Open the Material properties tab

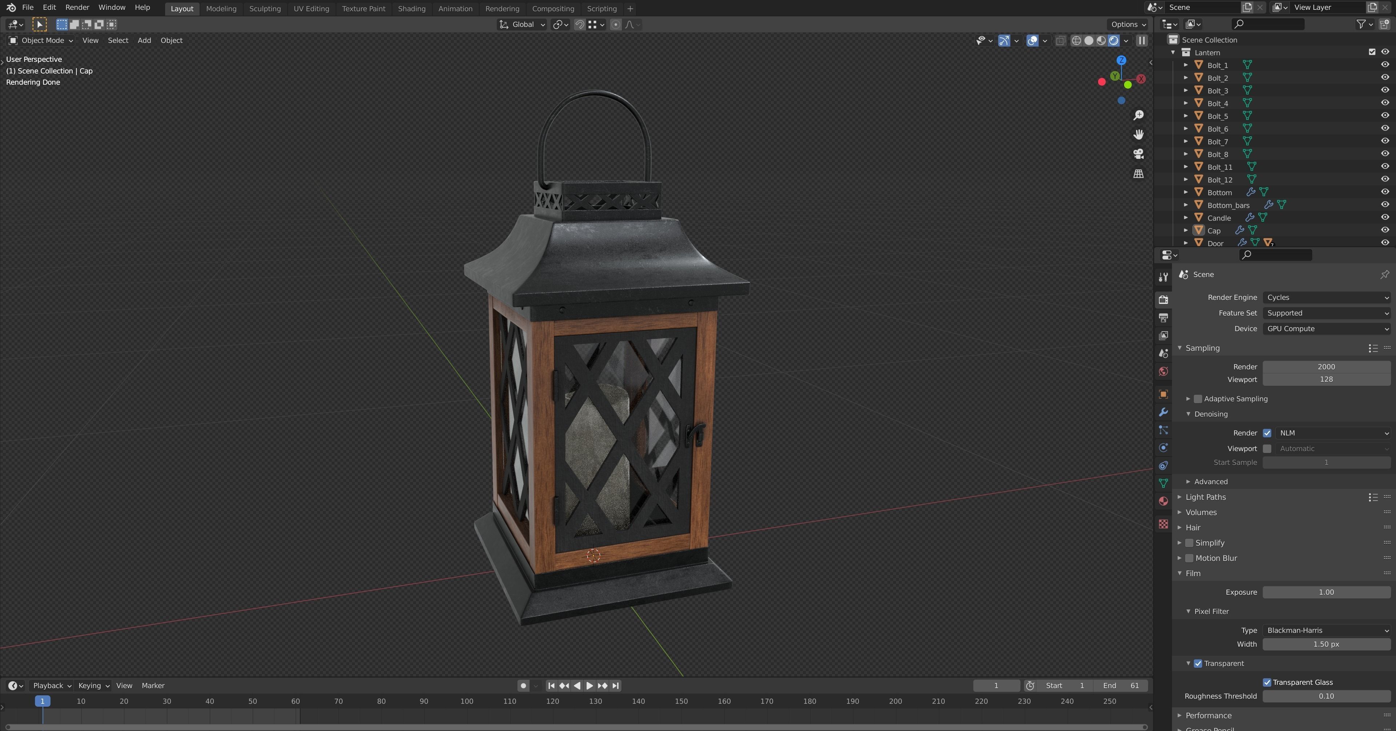coord(1163,501)
